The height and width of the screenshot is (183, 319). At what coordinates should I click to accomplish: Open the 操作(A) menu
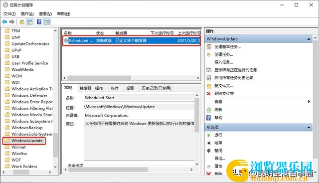point(27,13)
